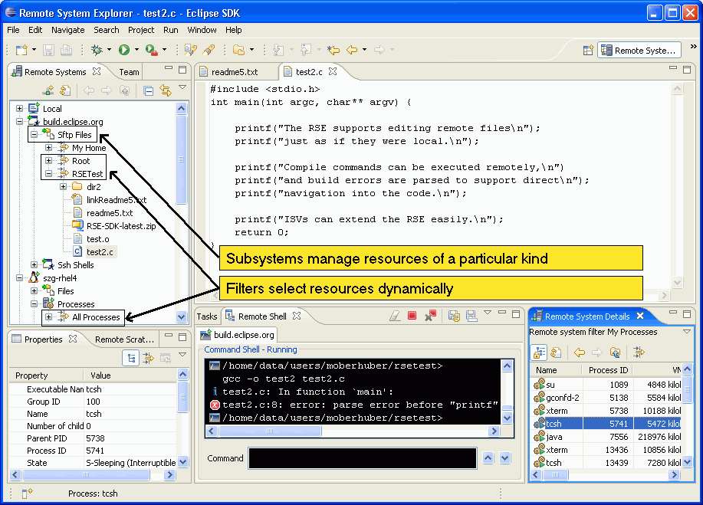This screenshot has width=703, height=505.
Task: Click the Link with Editor icon in Remote Systems
Action: pos(165,90)
